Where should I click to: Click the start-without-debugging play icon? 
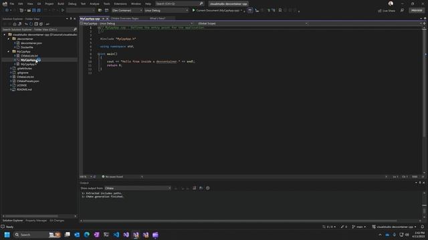click(x=63, y=11)
